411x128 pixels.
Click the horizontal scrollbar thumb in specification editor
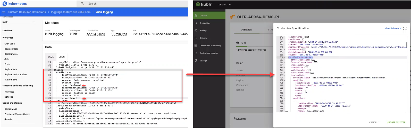point(287,111)
